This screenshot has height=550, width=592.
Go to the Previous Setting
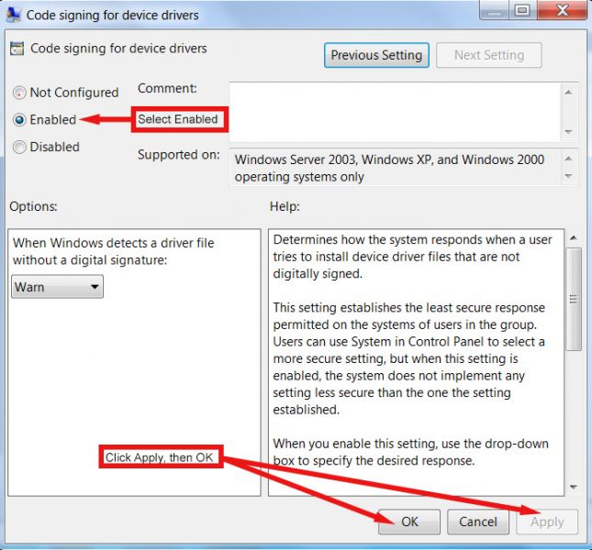pyautogui.click(x=376, y=55)
